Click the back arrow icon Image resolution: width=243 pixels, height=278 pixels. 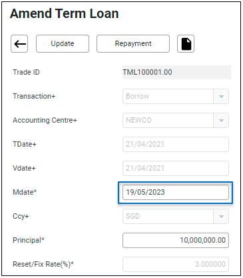[x=19, y=43]
